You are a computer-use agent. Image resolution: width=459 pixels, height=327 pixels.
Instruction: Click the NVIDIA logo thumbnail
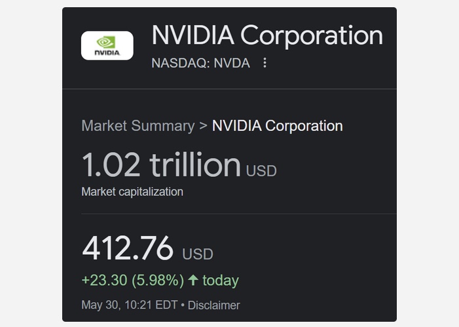point(107,45)
